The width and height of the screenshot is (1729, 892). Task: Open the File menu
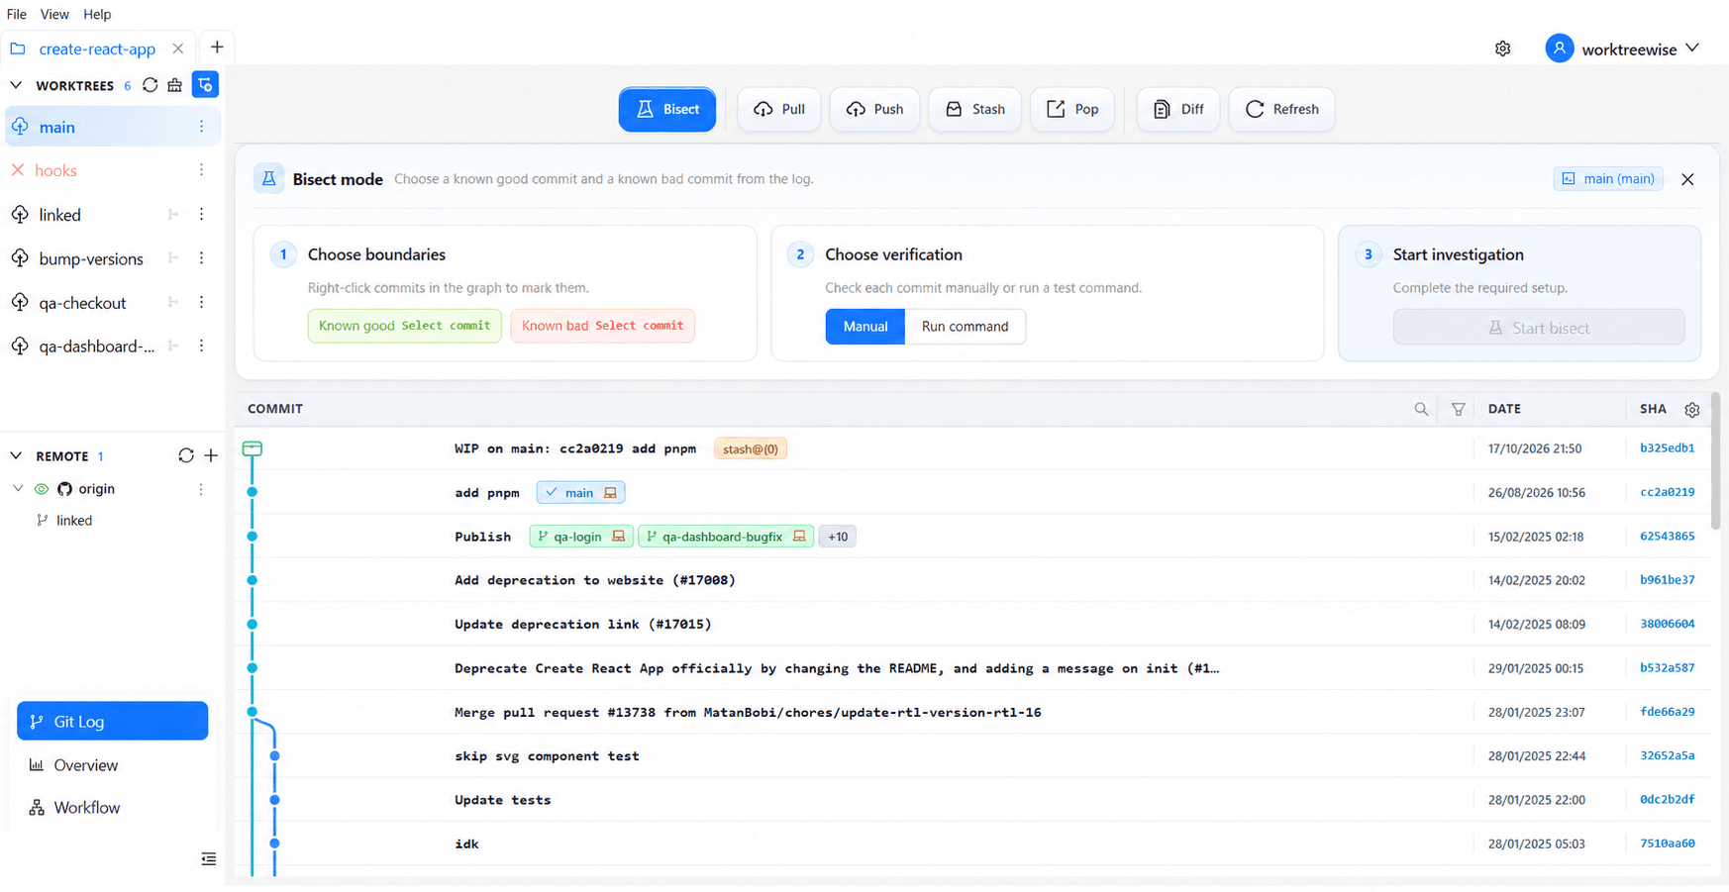coord(17,14)
